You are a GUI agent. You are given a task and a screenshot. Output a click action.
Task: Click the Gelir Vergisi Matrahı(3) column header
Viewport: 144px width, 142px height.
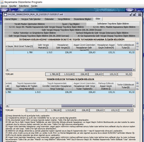pyautogui.click(x=43, y=46)
